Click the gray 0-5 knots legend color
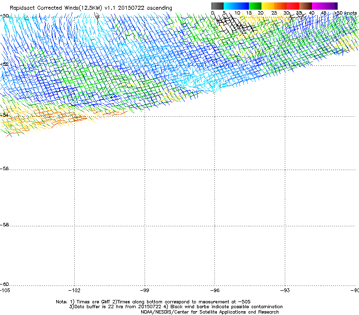 217,6
